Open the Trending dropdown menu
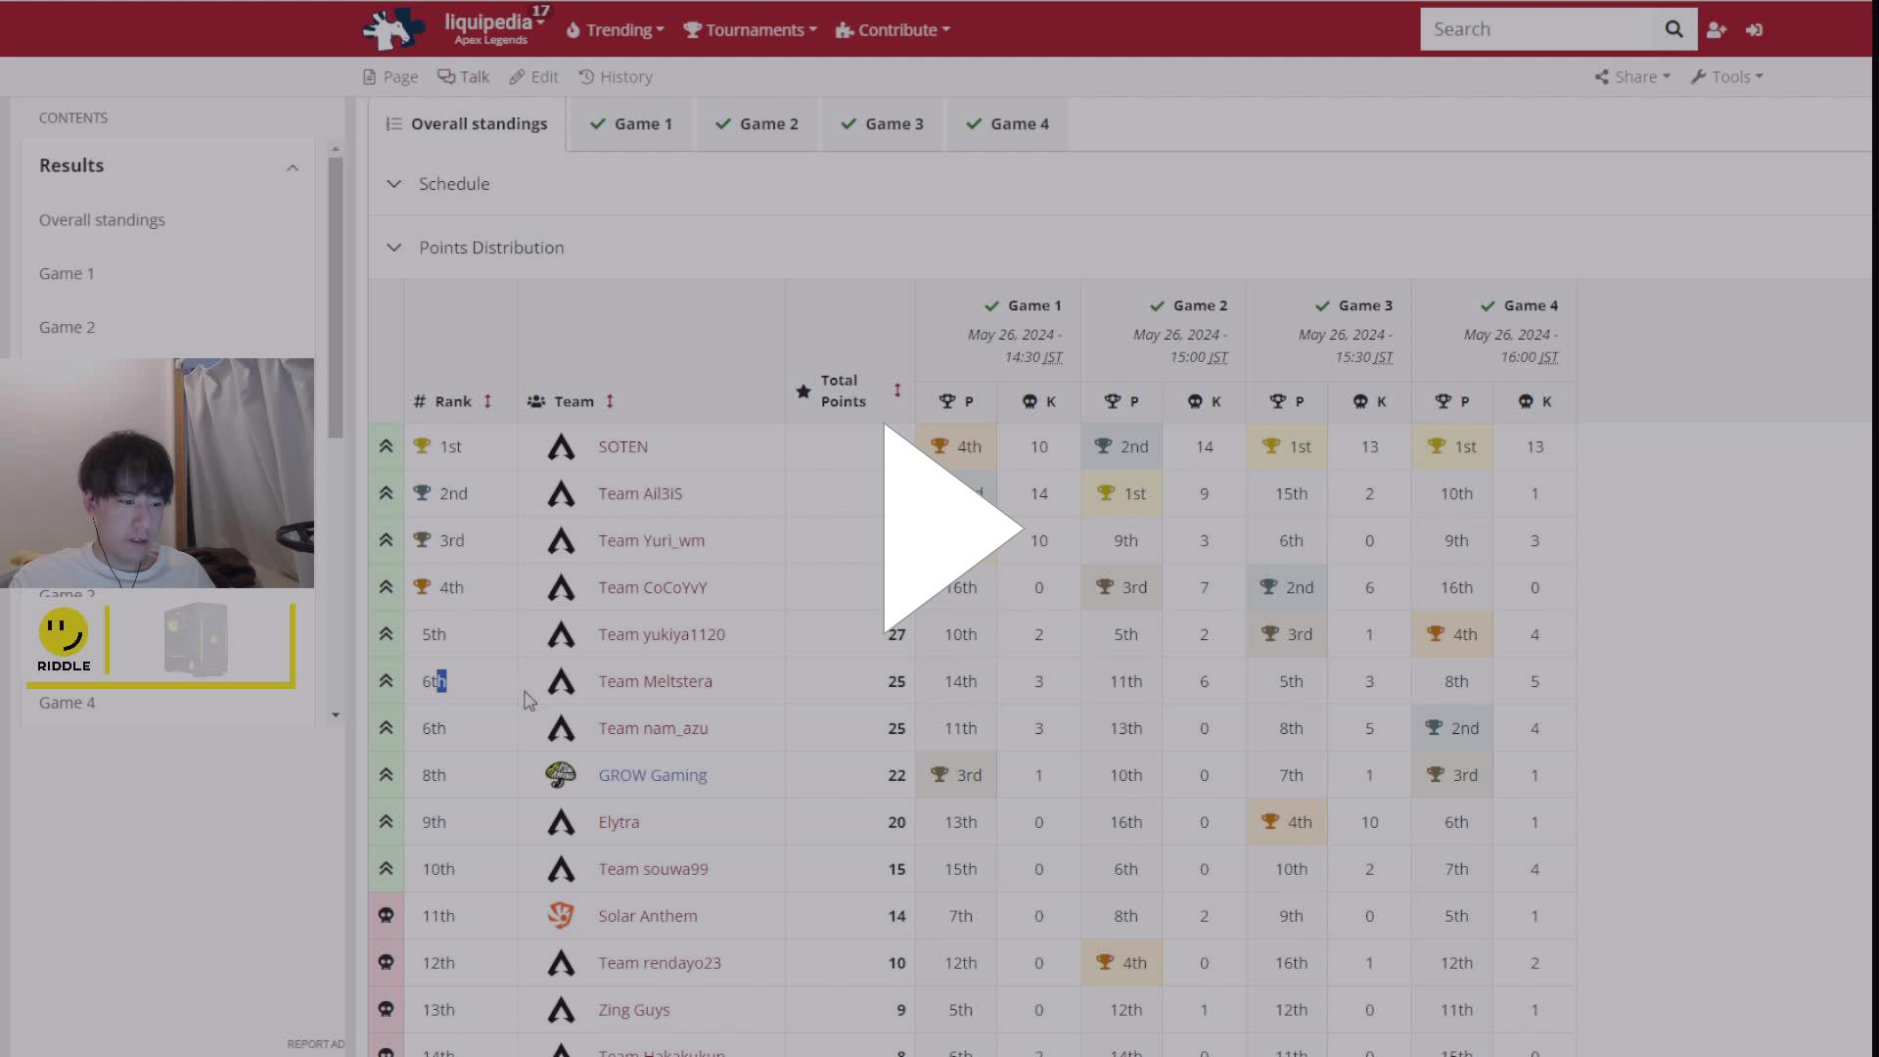Viewport: 1879px width, 1057px height. coord(616,29)
